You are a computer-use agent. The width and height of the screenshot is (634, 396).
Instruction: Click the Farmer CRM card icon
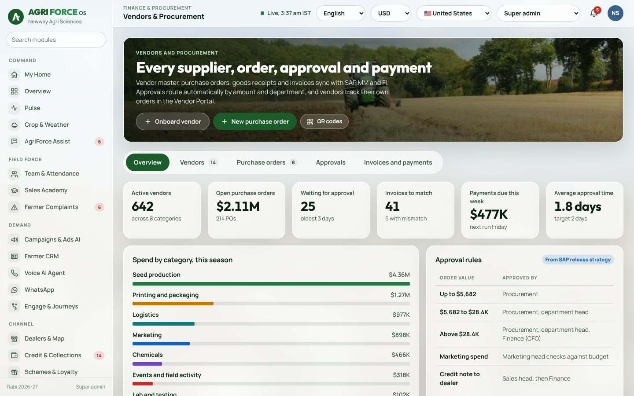15,257
